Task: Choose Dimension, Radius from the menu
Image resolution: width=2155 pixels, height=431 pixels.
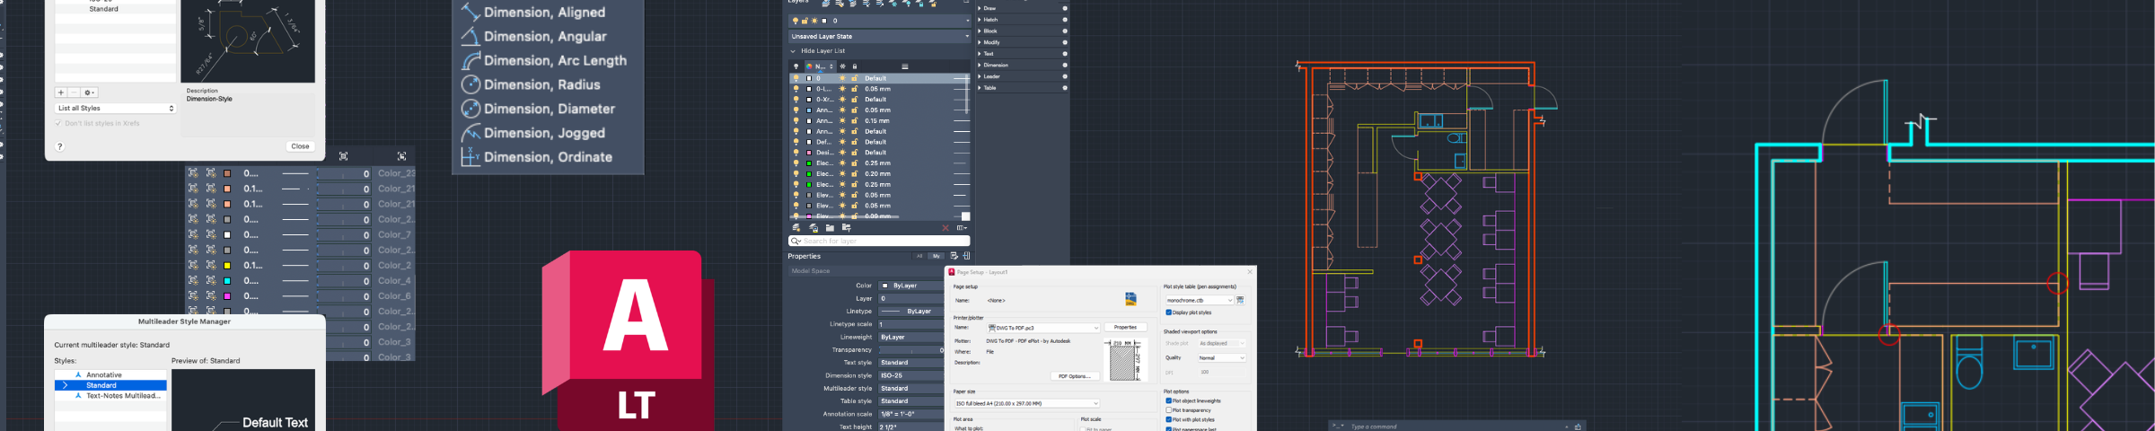Action: pyautogui.click(x=541, y=84)
